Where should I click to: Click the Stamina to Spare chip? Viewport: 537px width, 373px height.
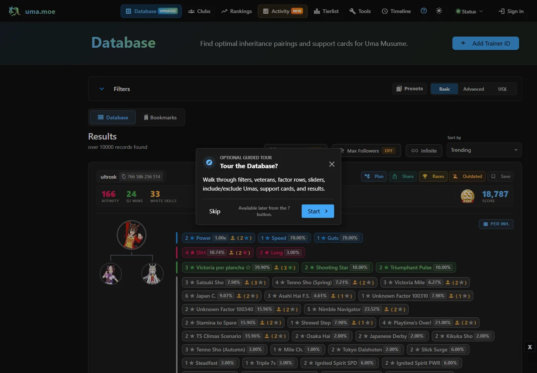click(233, 323)
